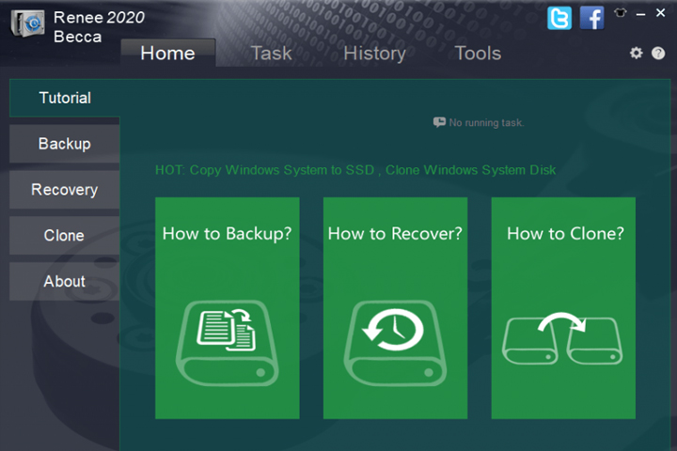Select Backup in the sidebar
The image size is (677, 451).
click(x=65, y=144)
